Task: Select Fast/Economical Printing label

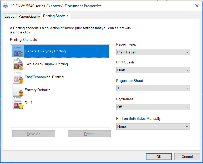Action: 44,77
